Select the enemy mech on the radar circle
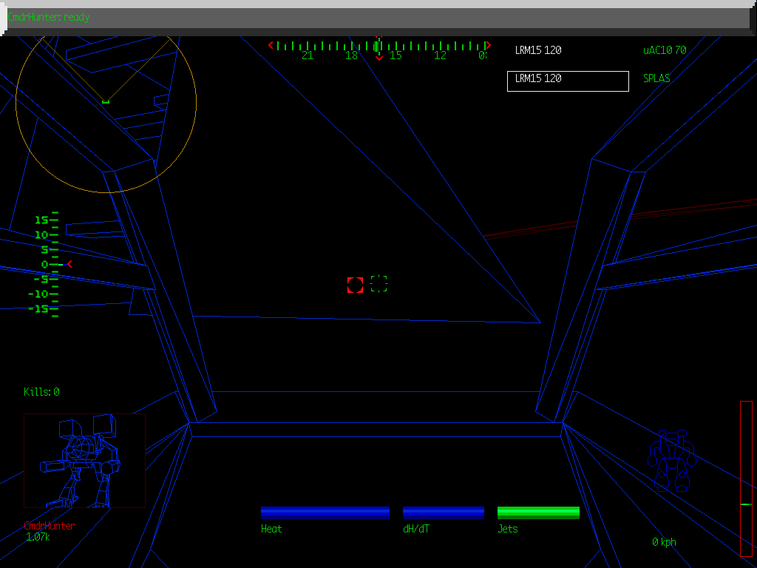This screenshot has height=568, width=757. [104, 101]
